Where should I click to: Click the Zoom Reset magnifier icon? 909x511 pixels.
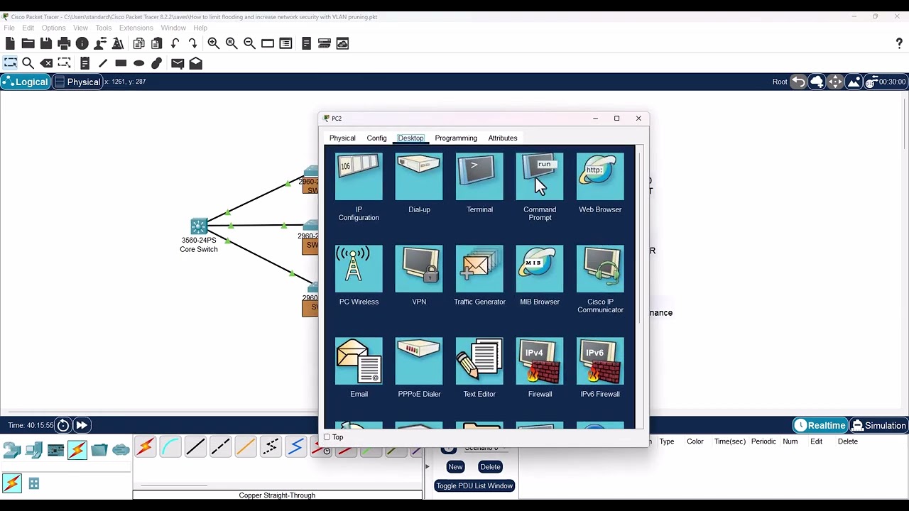click(x=232, y=43)
